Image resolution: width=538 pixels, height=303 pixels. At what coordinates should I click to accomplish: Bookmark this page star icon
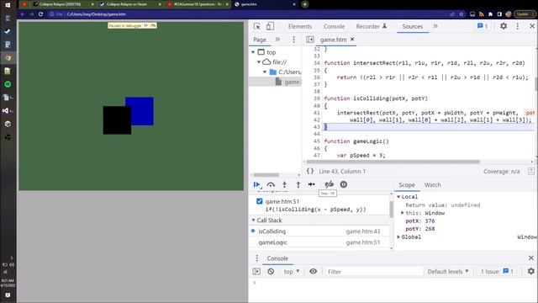coord(462,14)
